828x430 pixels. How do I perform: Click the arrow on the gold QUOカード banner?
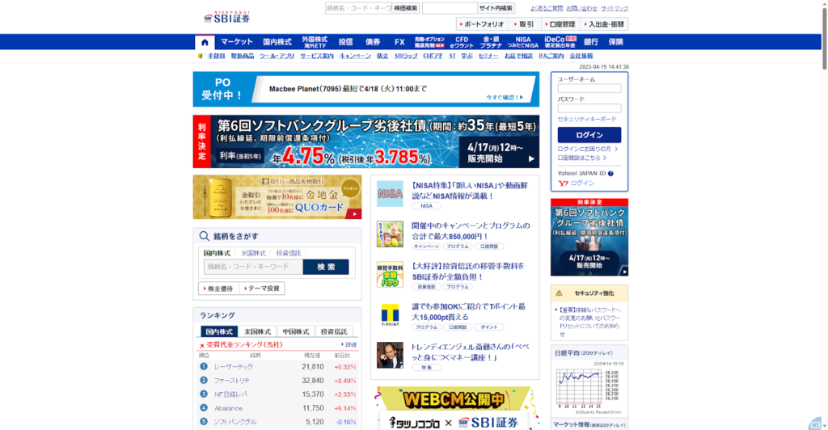[x=354, y=214]
